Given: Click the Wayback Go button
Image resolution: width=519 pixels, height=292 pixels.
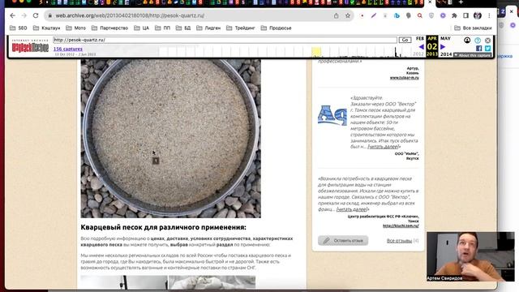Looking at the screenshot, I should (405, 40).
